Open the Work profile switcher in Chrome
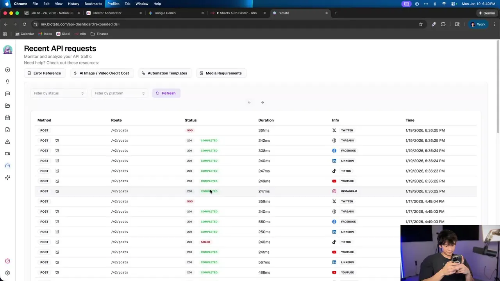500x281 pixels. tap(478, 24)
